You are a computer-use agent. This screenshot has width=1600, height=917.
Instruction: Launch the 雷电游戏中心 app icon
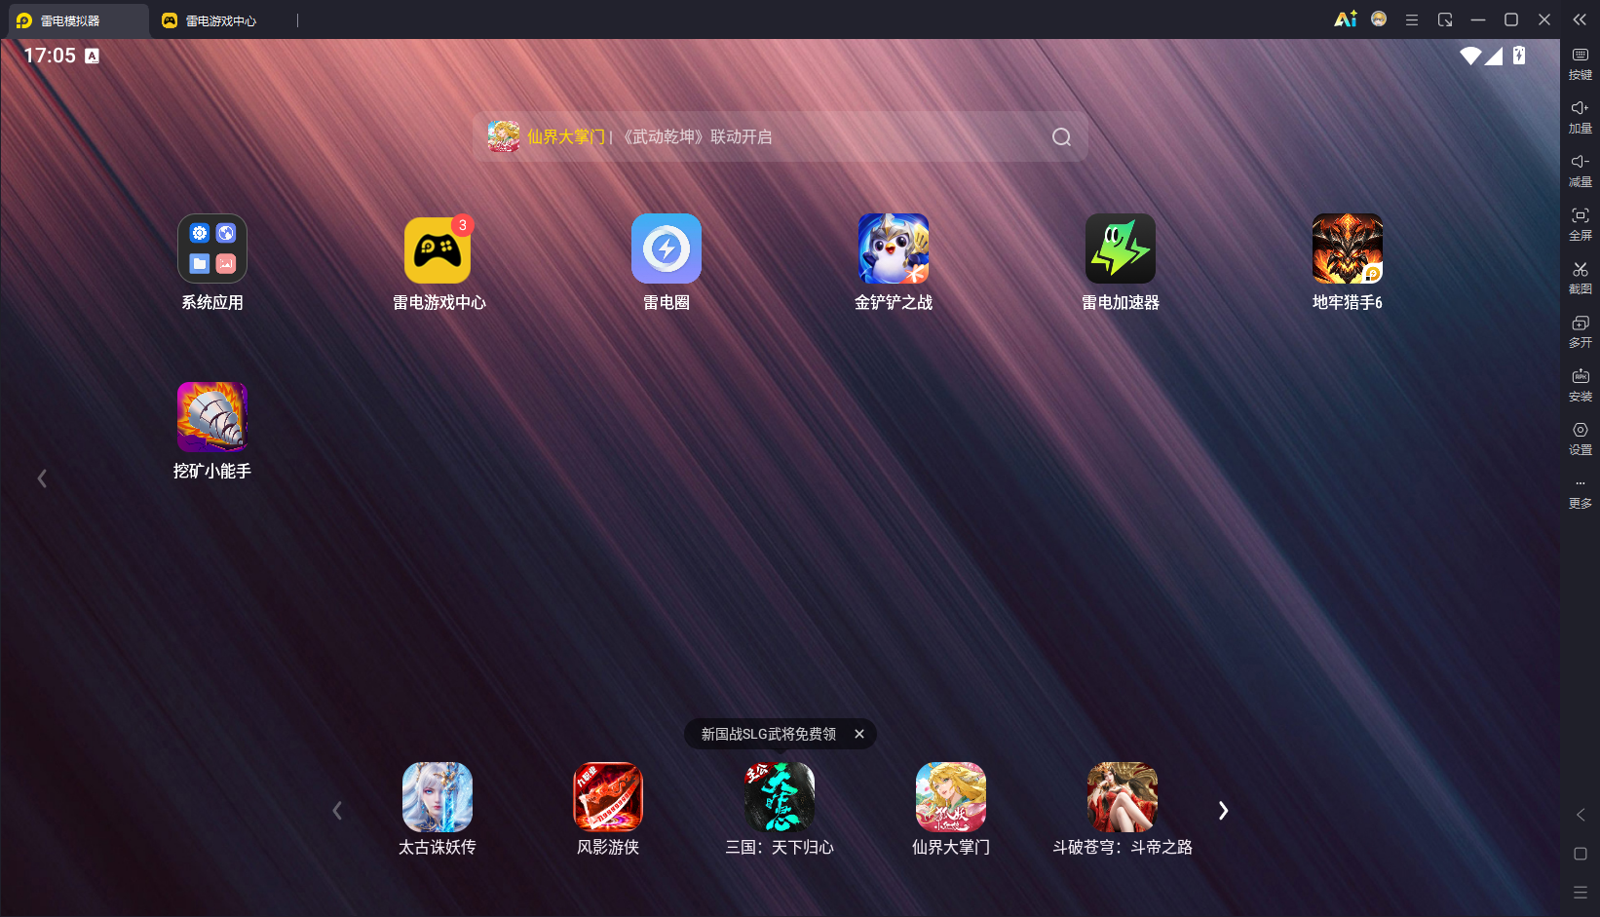click(438, 248)
